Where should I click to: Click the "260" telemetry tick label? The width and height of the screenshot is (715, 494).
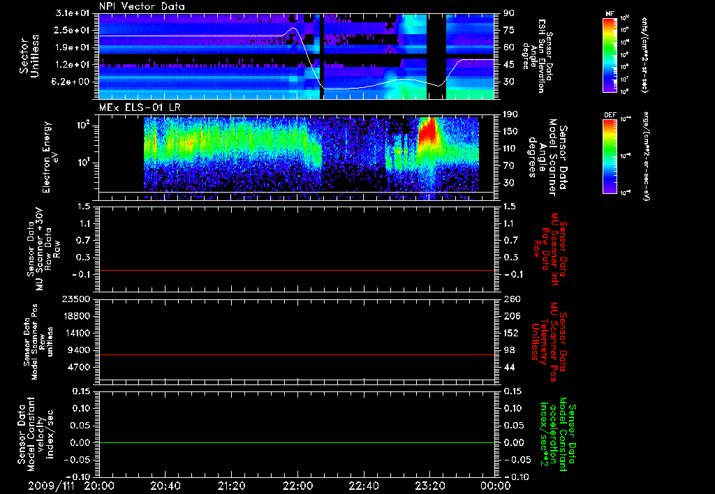[510, 299]
